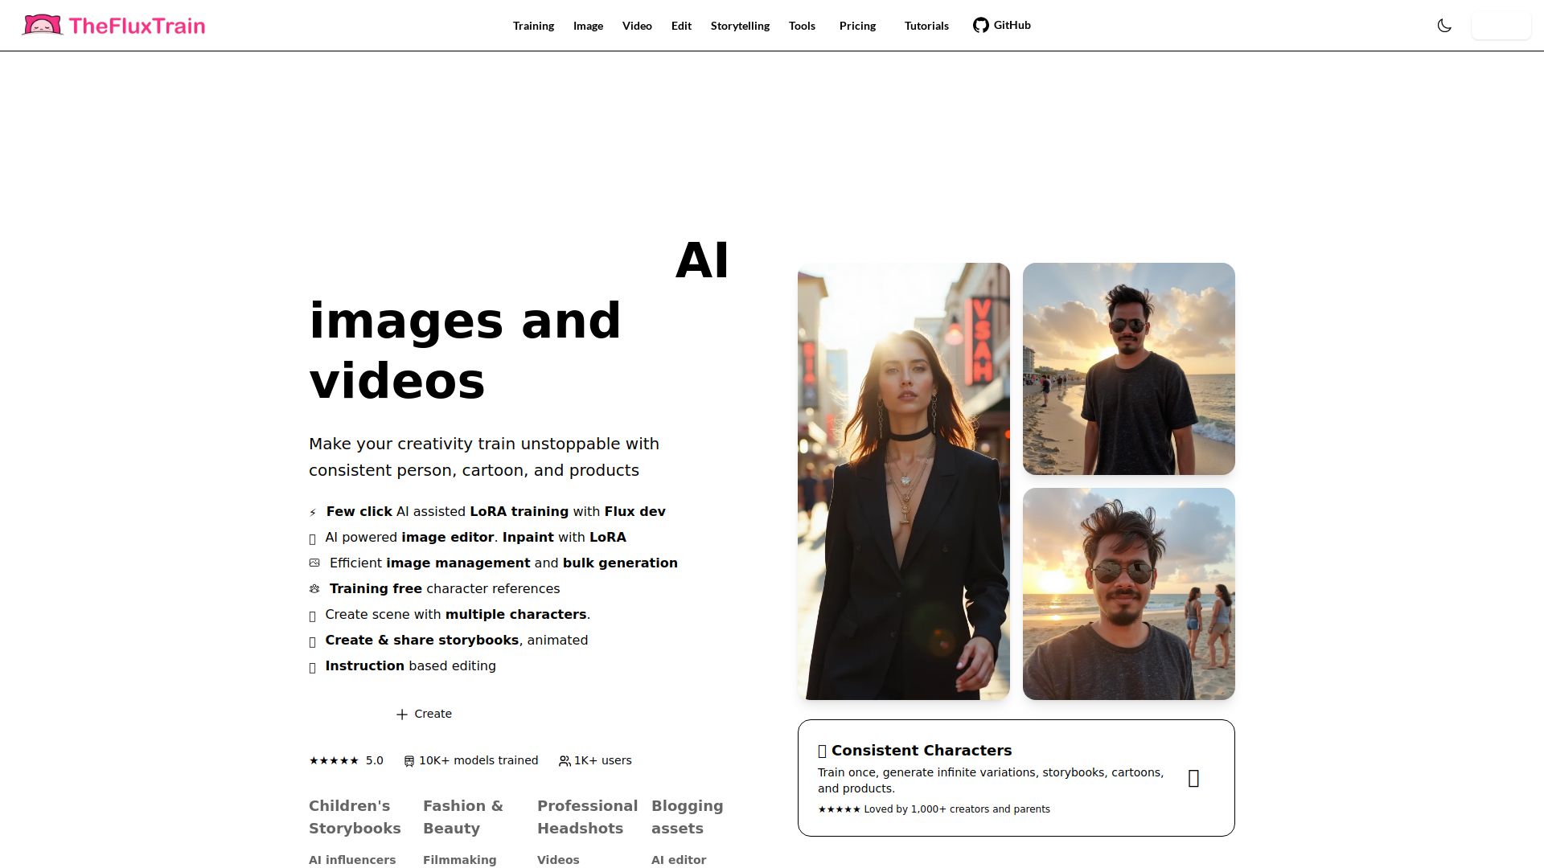This screenshot has height=868, width=1544.
Task: Click the lightning icon beside Few click
Action: click(x=313, y=513)
